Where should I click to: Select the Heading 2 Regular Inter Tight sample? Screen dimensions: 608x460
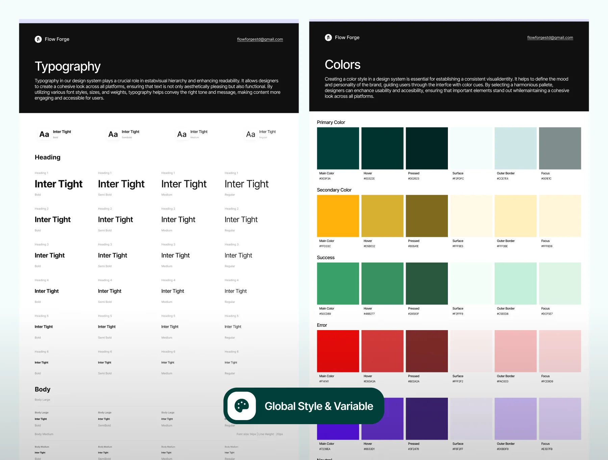pyautogui.click(x=241, y=220)
